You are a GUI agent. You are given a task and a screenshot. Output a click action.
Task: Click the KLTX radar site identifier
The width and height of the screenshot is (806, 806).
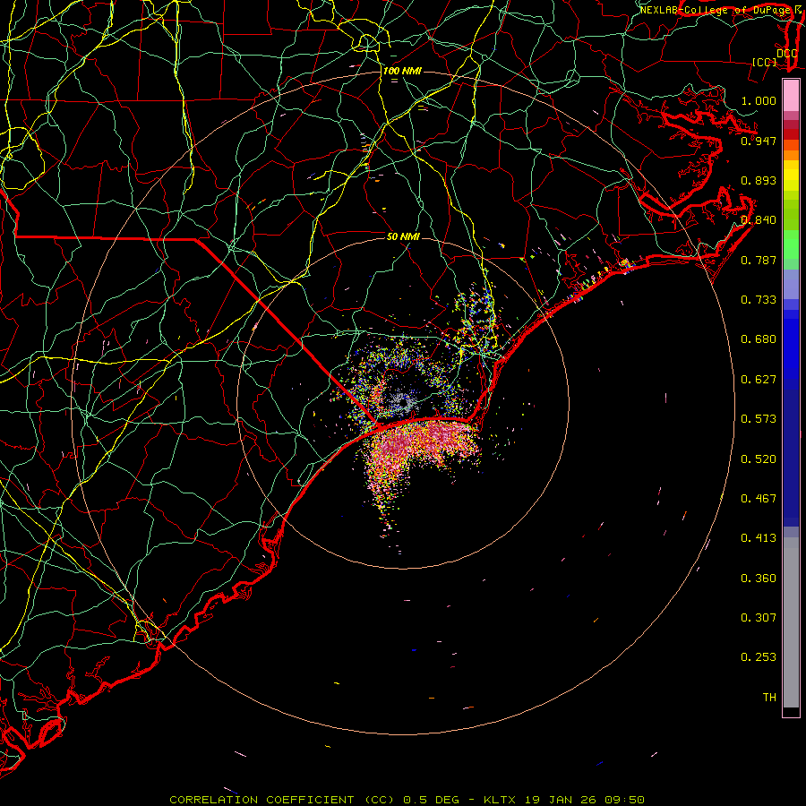499,800
